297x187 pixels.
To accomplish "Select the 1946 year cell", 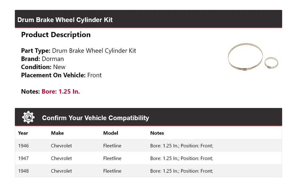I will click(23, 146).
